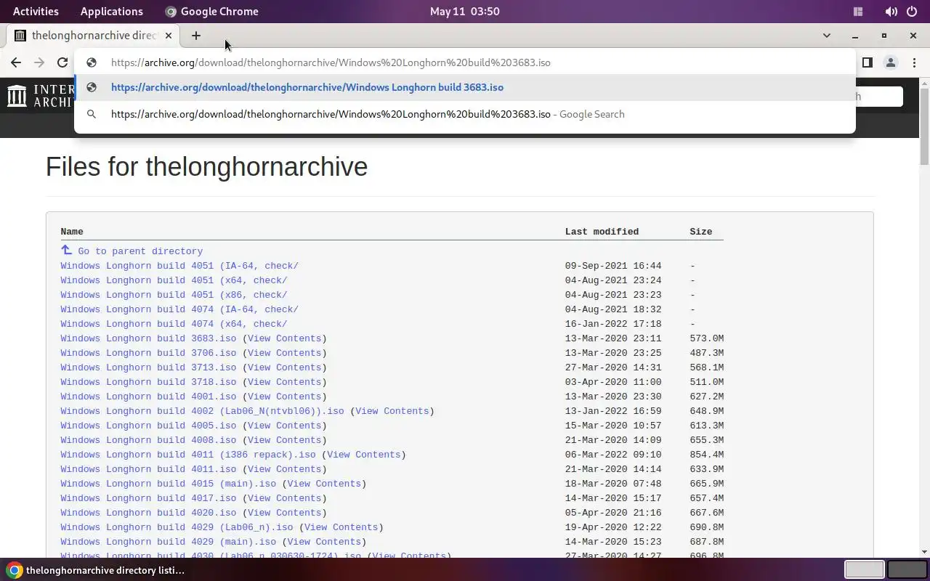Click Go to parent directory

(140, 251)
